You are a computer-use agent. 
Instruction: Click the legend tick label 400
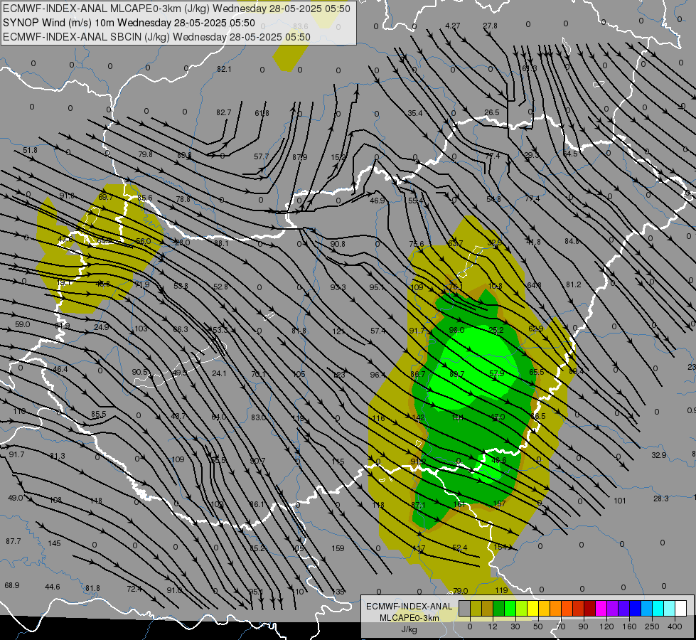coord(675,626)
